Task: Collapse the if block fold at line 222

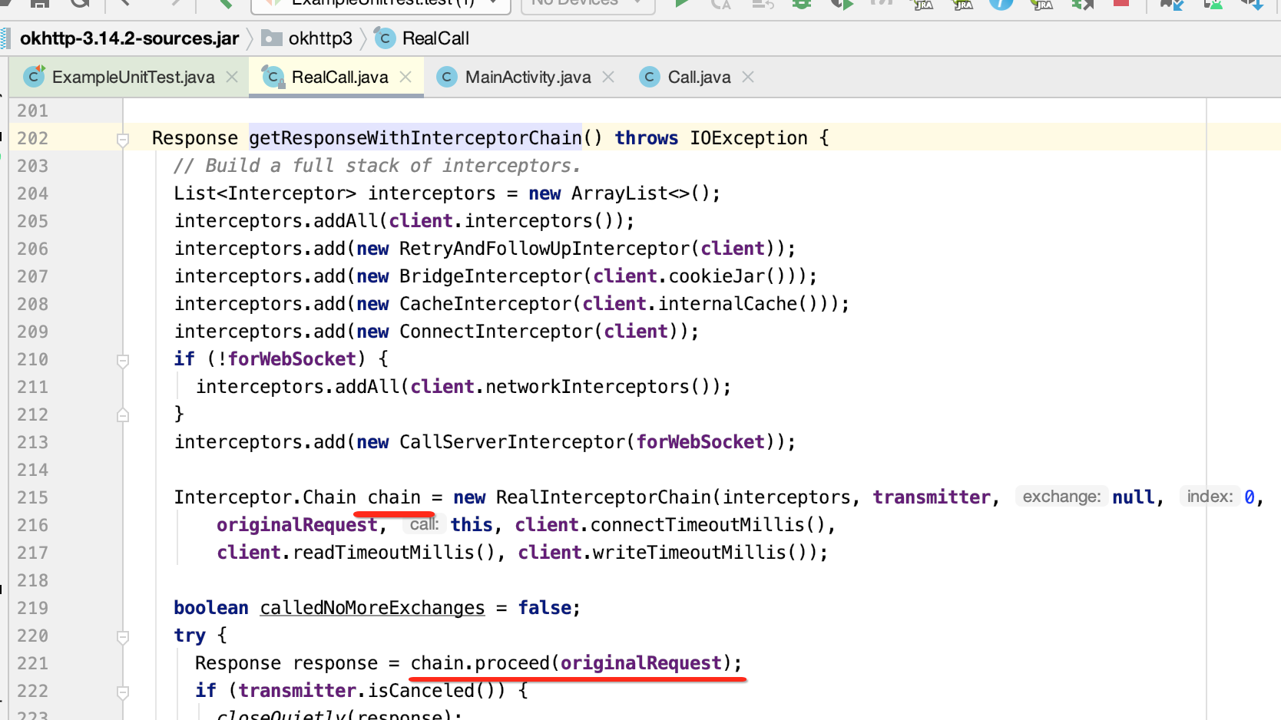Action: click(x=122, y=692)
